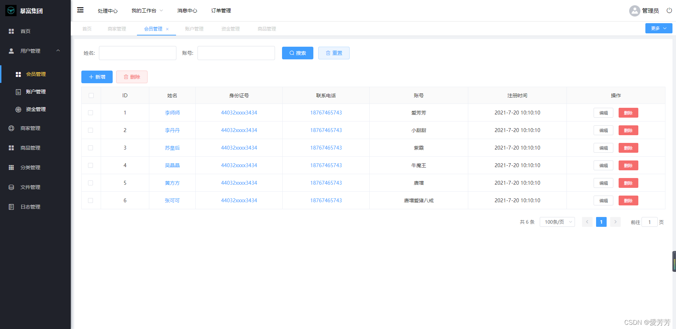Edit the 李师师 row
Image resolution: width=676 pixels, height=329 pixels.
point(603,113)
